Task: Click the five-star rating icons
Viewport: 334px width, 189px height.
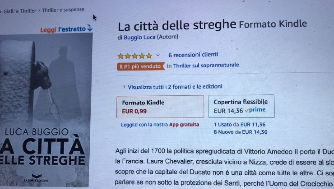Action: pyautogui.click(x=135, y=56)
